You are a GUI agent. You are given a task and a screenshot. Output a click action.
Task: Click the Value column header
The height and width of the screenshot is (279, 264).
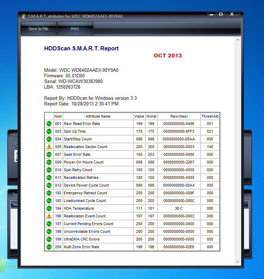(x=139, y=116)
